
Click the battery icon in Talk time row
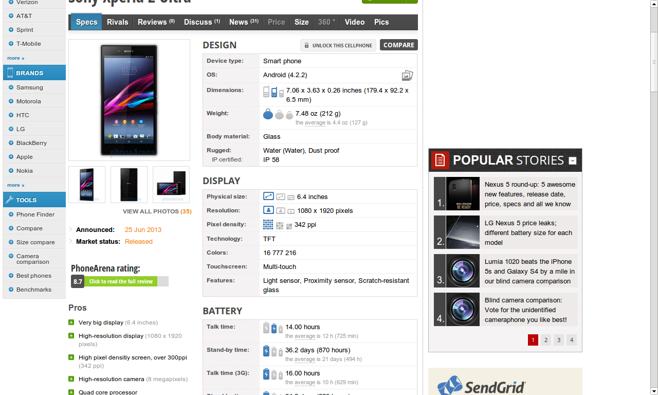[x=273, y=328]
